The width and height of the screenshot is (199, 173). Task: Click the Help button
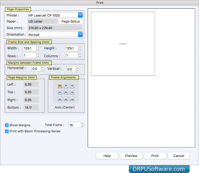(x=107, y=156)
